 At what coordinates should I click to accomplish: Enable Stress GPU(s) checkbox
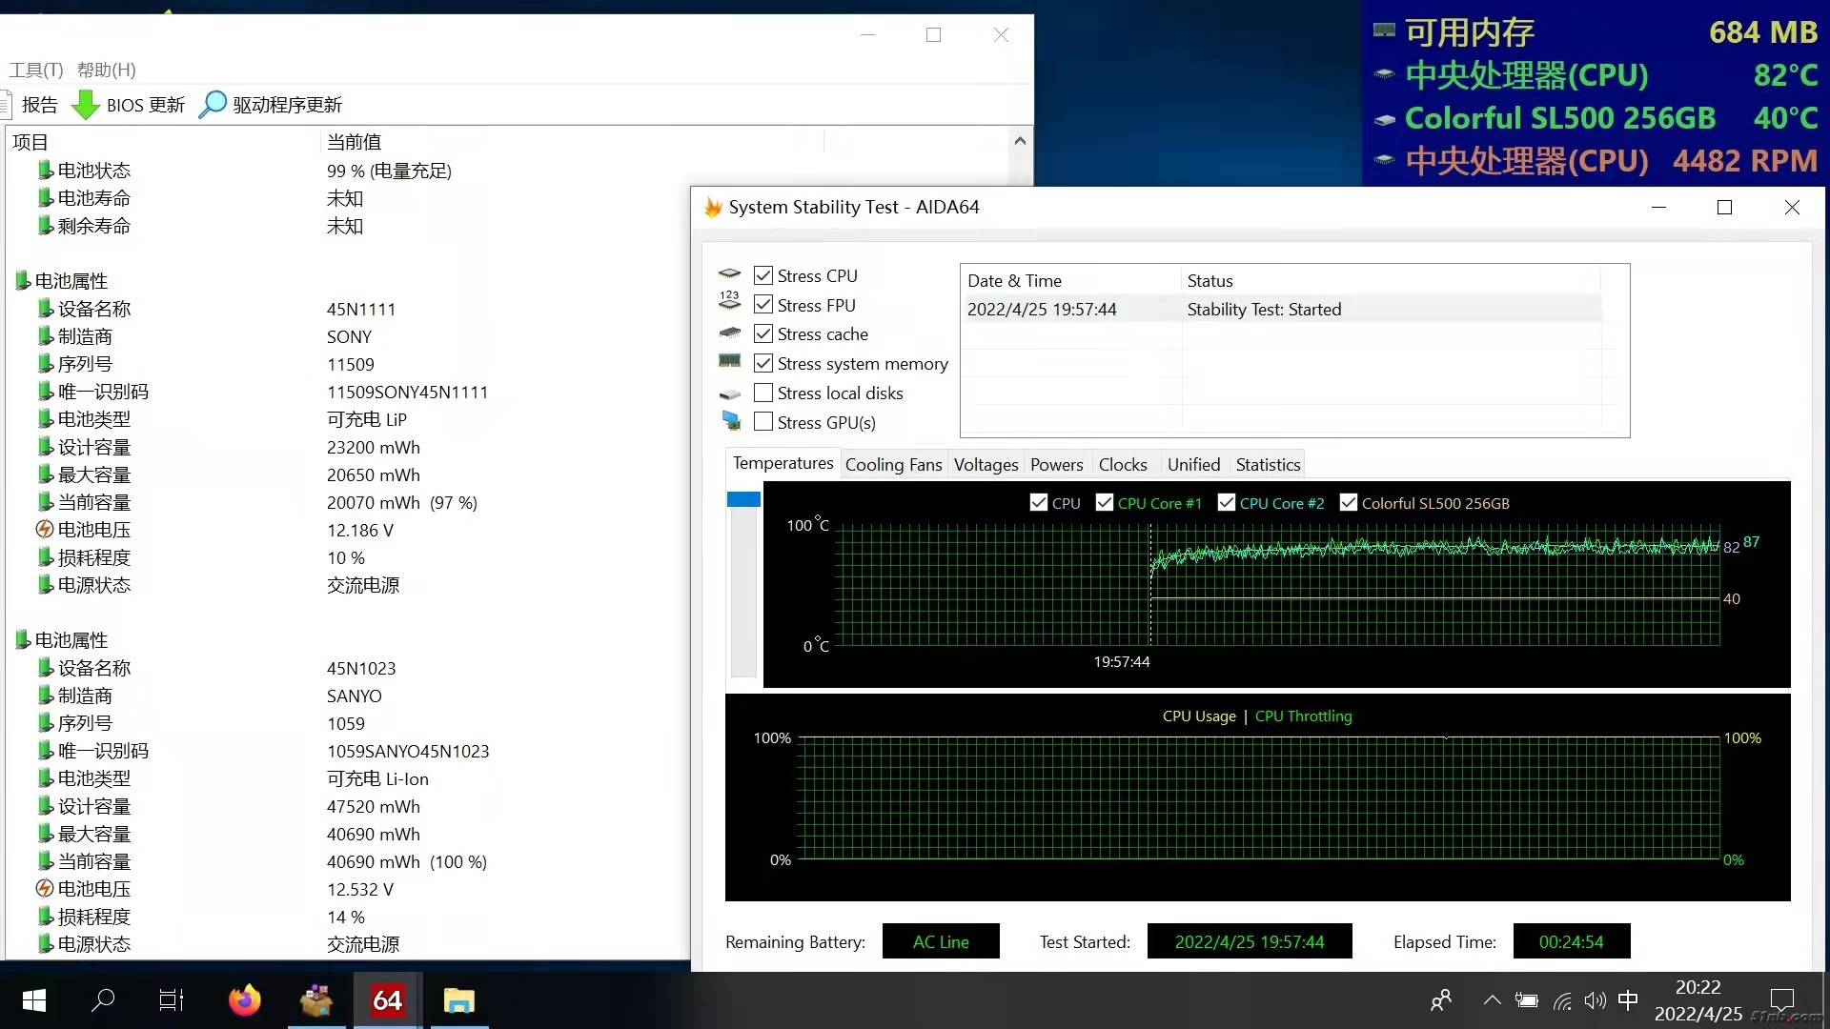(762, 422)
